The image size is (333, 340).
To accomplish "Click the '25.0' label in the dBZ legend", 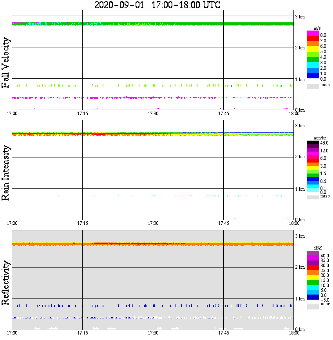I will click(x=324, y=270).
